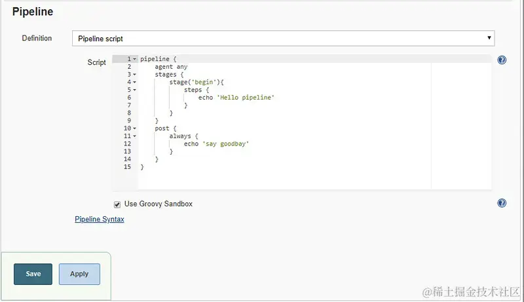This screenshot has height=302, width=524.
Task: Place cursor on echo 'Hello pipeline' line
Action: coord(236,98)
